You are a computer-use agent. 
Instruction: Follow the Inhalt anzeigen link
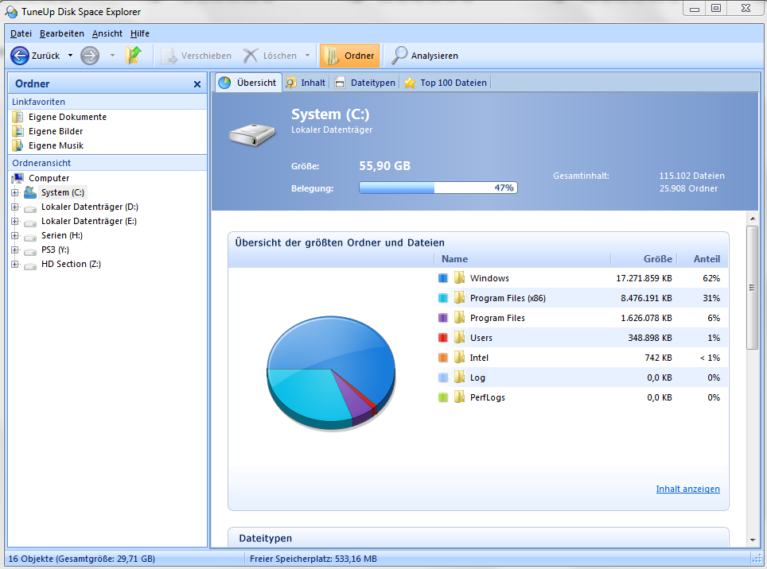click(x=687, y=489)
